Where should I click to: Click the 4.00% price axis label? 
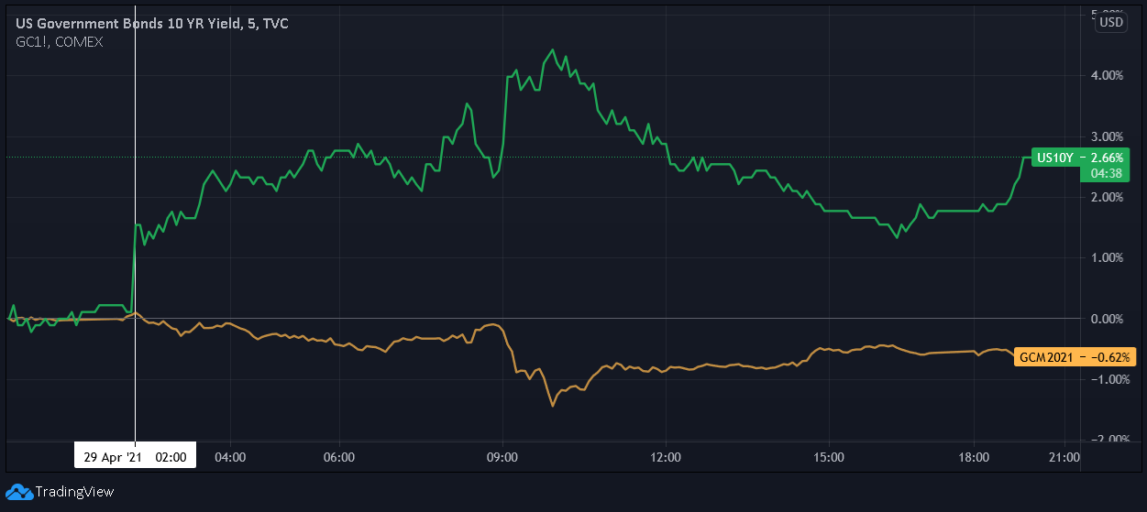tap(1107, 75)
